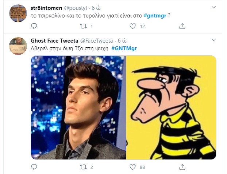The width and height of the screenshot is (227, 174).
Task: Reply to Ghost Face Tweeta's tweet
Action: 34,167
